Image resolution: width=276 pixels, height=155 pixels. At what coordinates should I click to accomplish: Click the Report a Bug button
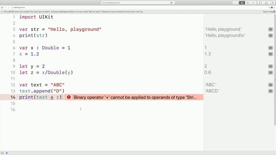click(269, 12)
